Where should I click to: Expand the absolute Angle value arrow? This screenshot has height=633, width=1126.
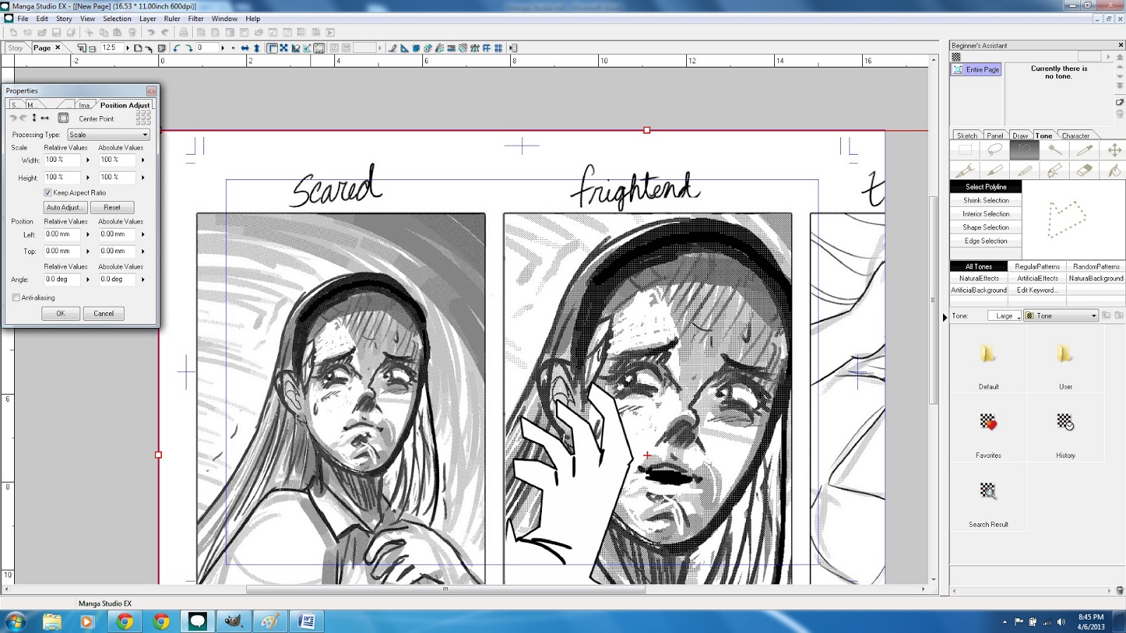(143, 279)
